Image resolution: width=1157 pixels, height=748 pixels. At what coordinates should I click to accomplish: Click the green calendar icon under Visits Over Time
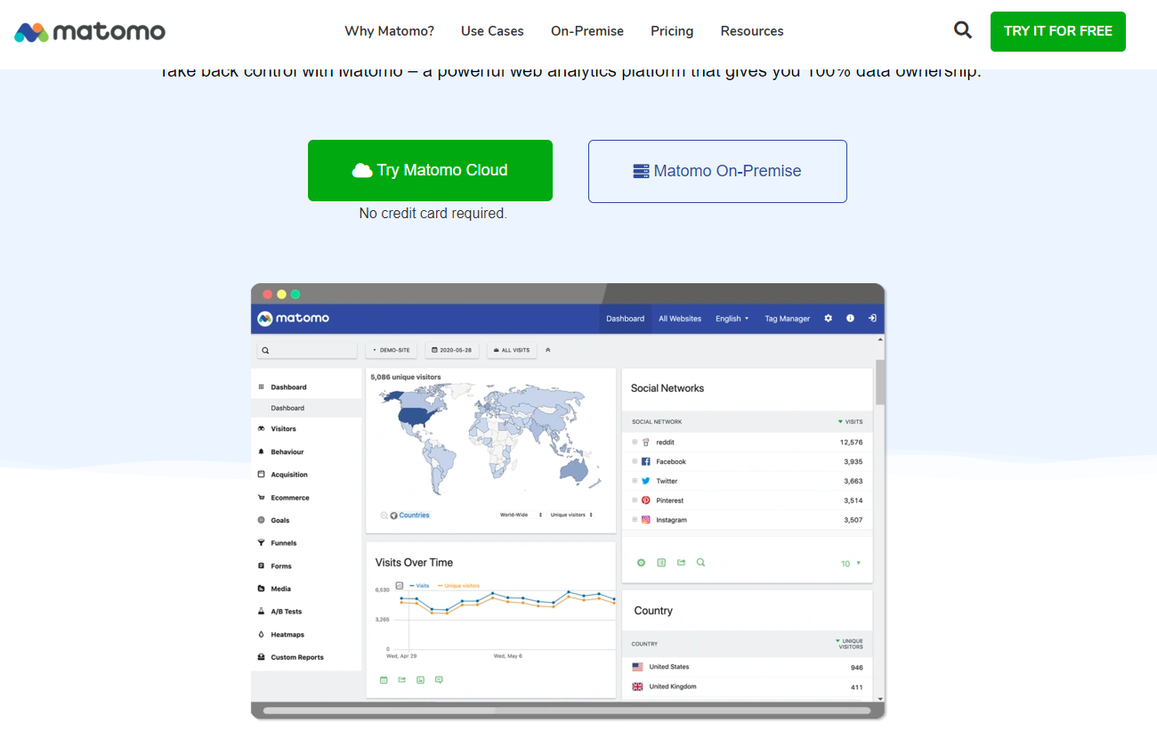point(384,679)
